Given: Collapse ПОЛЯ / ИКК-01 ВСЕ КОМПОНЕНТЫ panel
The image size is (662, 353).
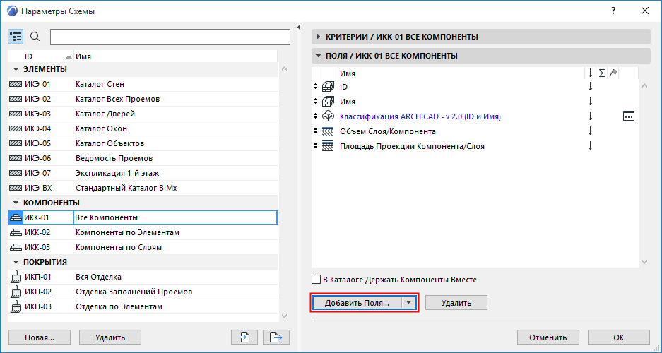Looking at the screenshot, I should pos(319,56).
